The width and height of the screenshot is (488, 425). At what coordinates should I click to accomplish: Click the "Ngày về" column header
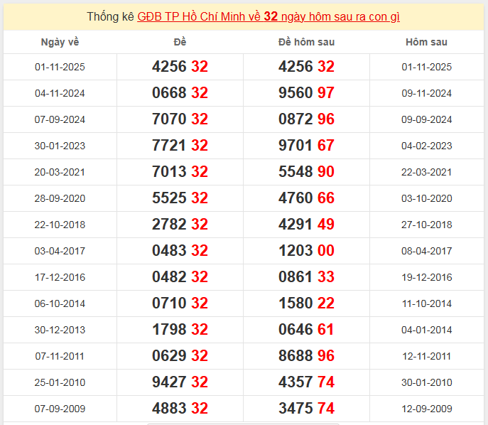coord(60,42)
